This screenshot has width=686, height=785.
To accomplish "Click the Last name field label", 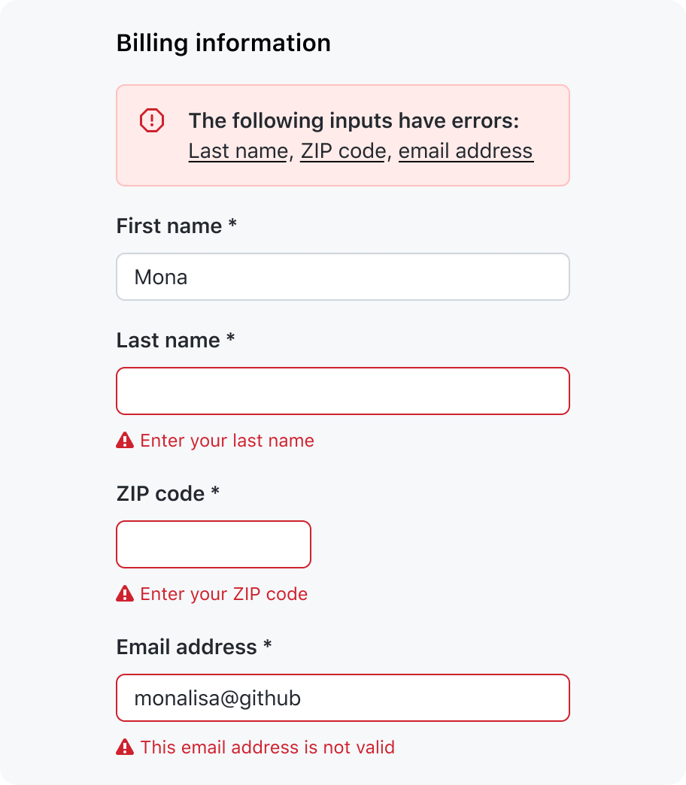I will point(175,341).
